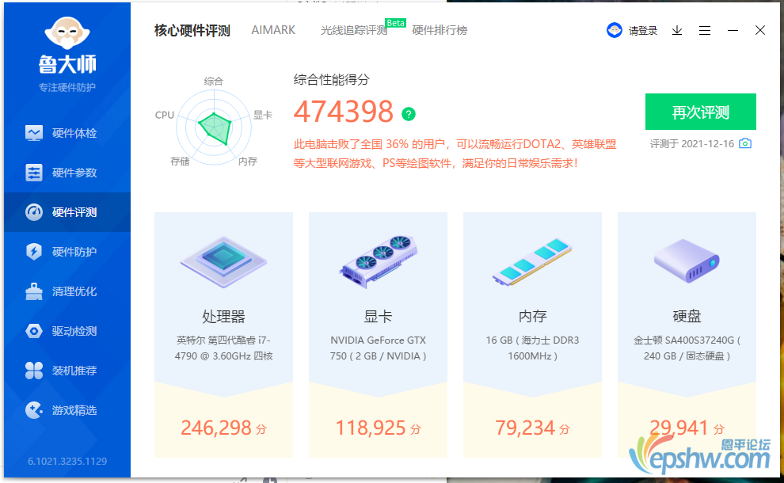Open the download arrow icon
784x483 pixels.
[677, 31]
